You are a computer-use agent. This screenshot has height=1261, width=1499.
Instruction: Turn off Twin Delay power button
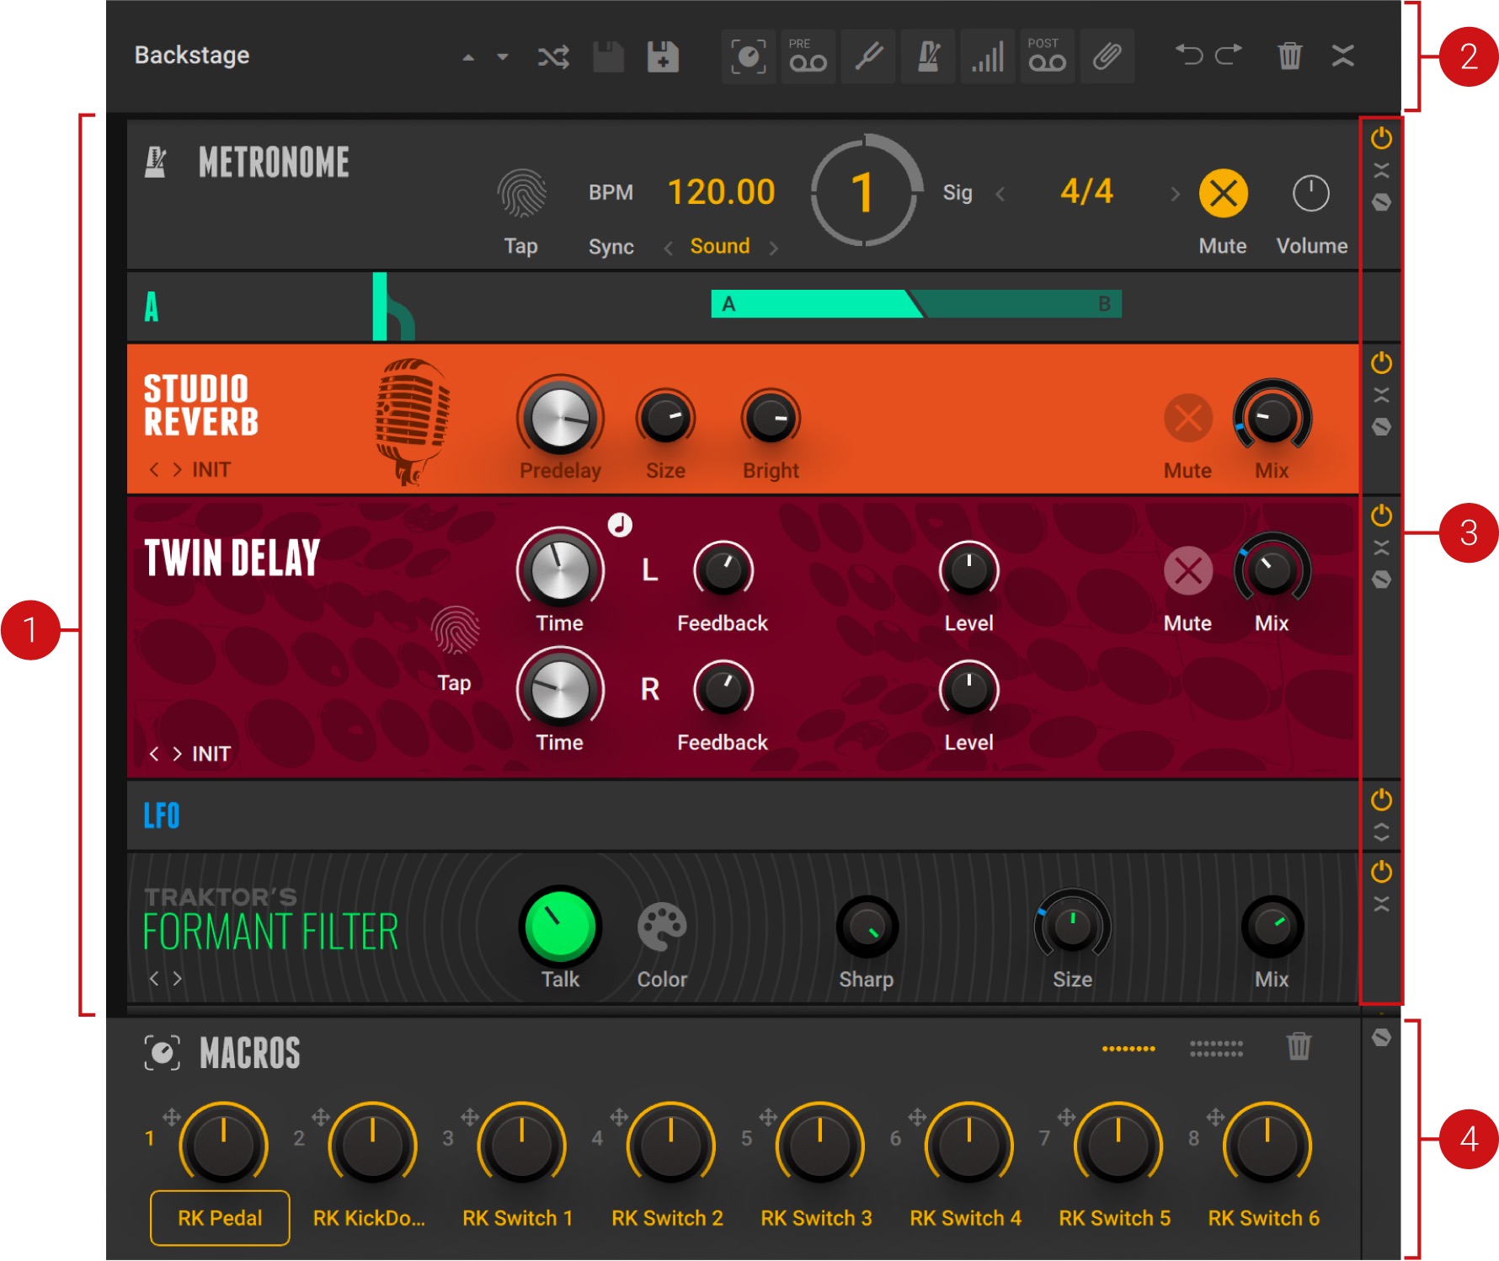[1381, 516]
